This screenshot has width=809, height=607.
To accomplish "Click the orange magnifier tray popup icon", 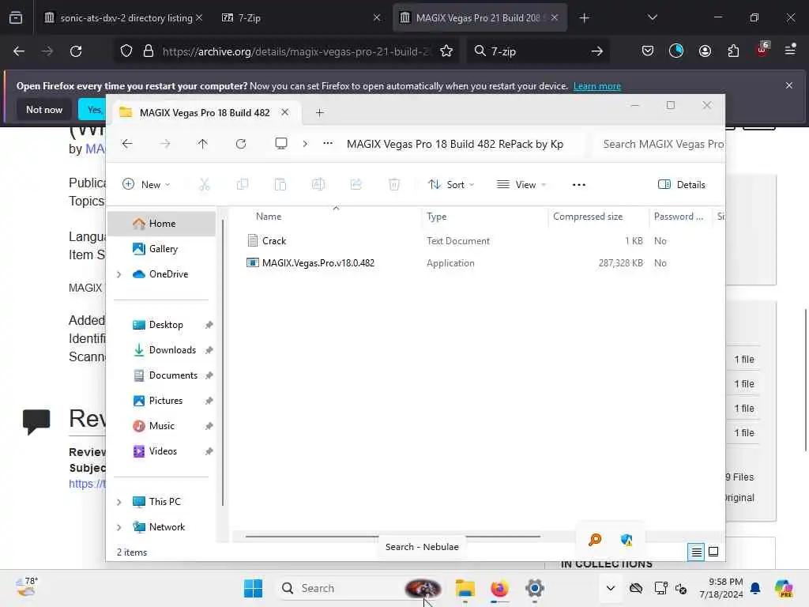I will [x=595, y=540].
